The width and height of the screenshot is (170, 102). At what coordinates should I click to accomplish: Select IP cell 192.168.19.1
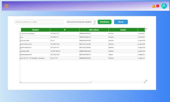tap(65, 37)
